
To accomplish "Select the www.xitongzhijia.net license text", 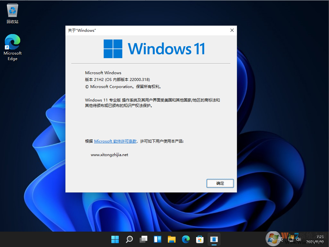I will [x=109, y=154].
